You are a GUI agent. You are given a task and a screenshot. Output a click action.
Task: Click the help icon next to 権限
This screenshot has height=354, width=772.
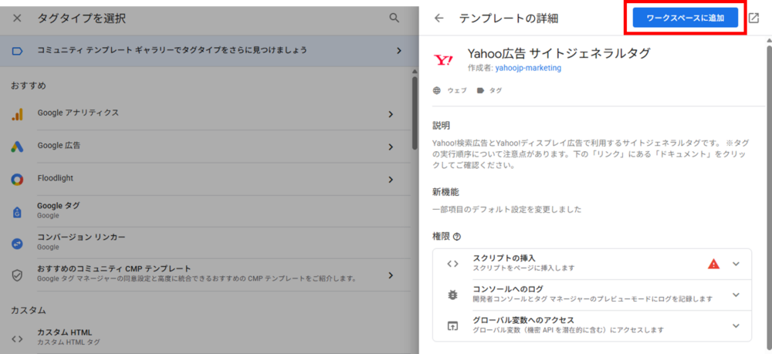point(457,236)
